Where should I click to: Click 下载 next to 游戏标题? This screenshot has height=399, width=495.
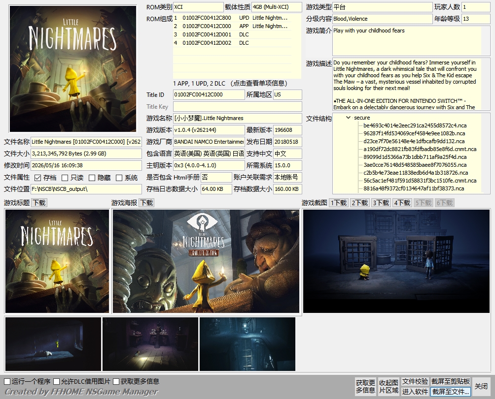(39, 203)
